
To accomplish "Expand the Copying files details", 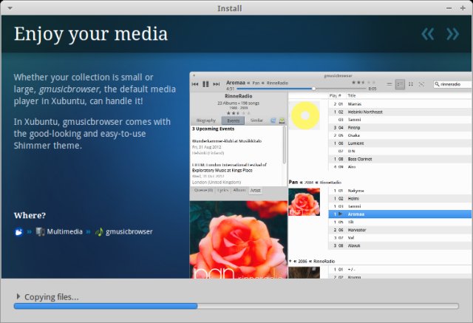I will pos(18,297).
